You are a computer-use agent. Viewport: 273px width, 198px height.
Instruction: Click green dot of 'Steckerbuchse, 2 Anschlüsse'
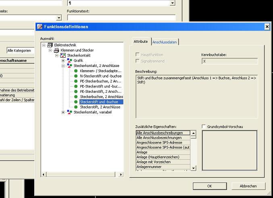click(x=76, y=97)
